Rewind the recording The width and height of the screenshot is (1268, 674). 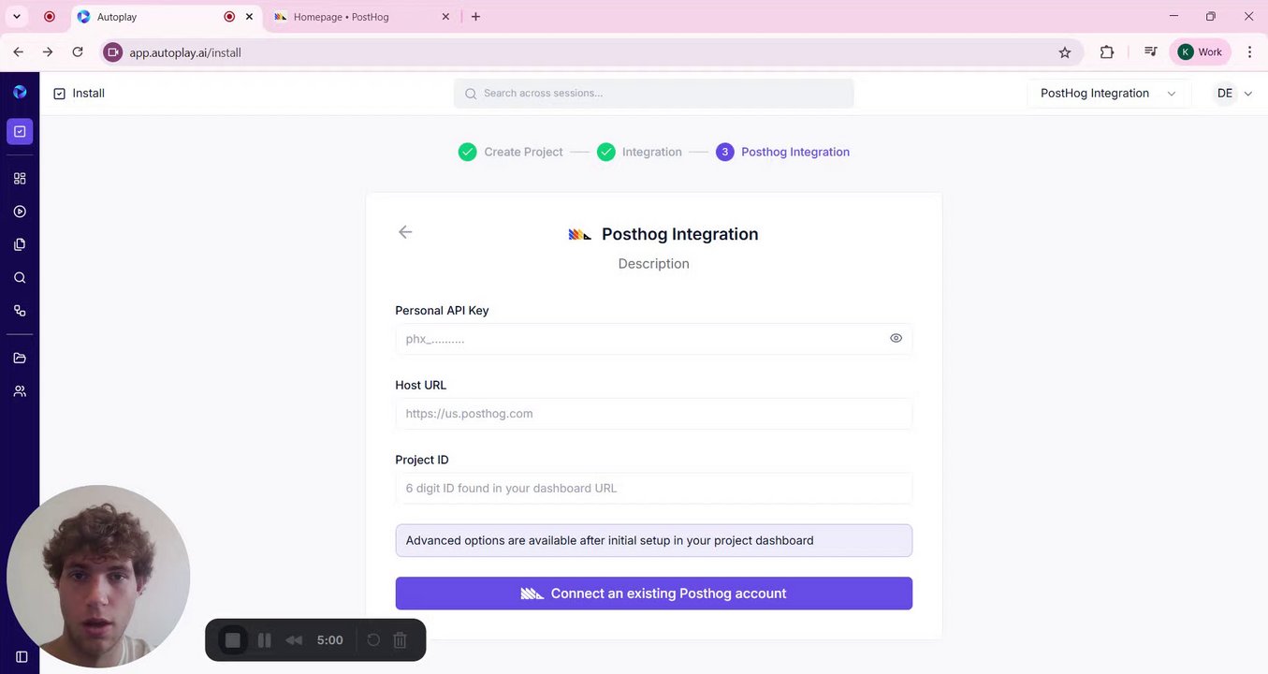tap(294, 640)
